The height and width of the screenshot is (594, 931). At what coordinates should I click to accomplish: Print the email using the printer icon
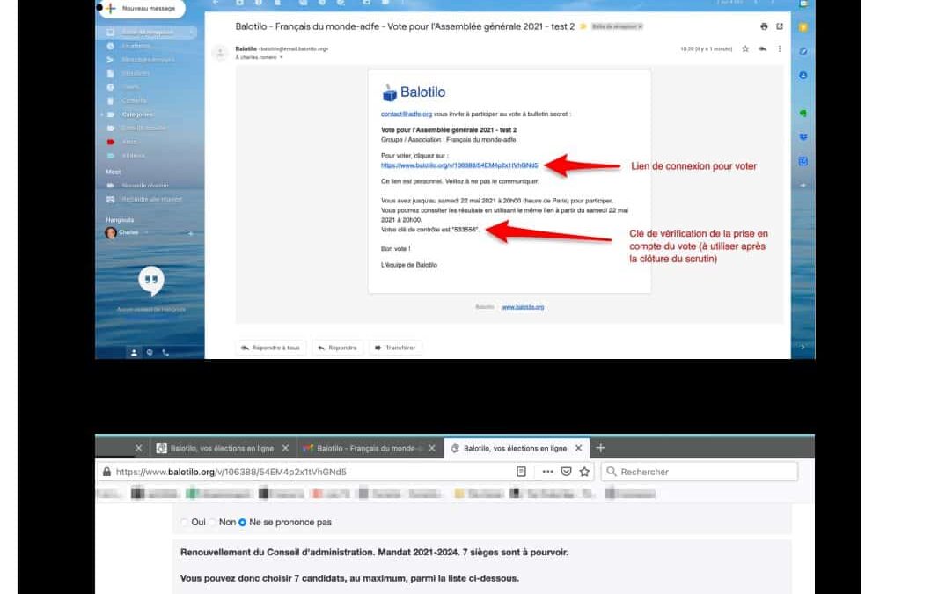(x=764, y=26)
